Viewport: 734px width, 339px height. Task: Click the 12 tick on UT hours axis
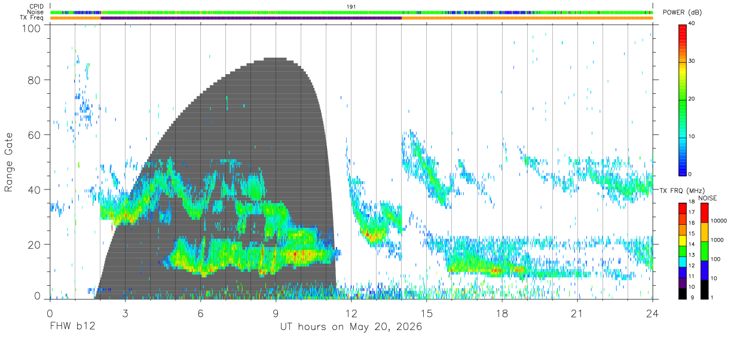(351, 313)
